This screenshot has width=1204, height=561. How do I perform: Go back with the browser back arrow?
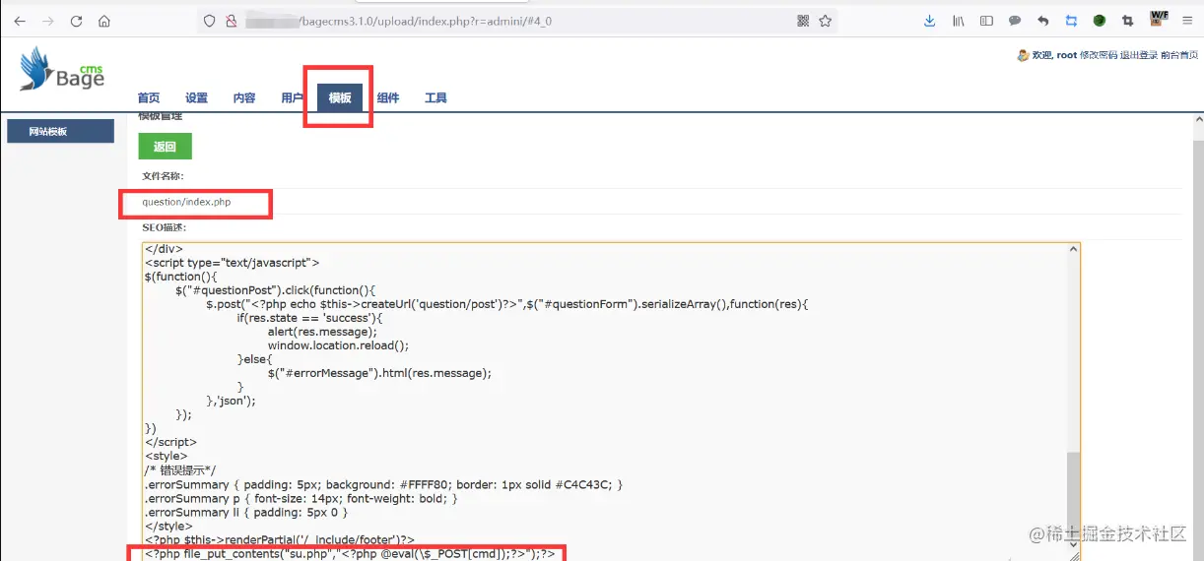pyautogui.click(x=19, y=21)
